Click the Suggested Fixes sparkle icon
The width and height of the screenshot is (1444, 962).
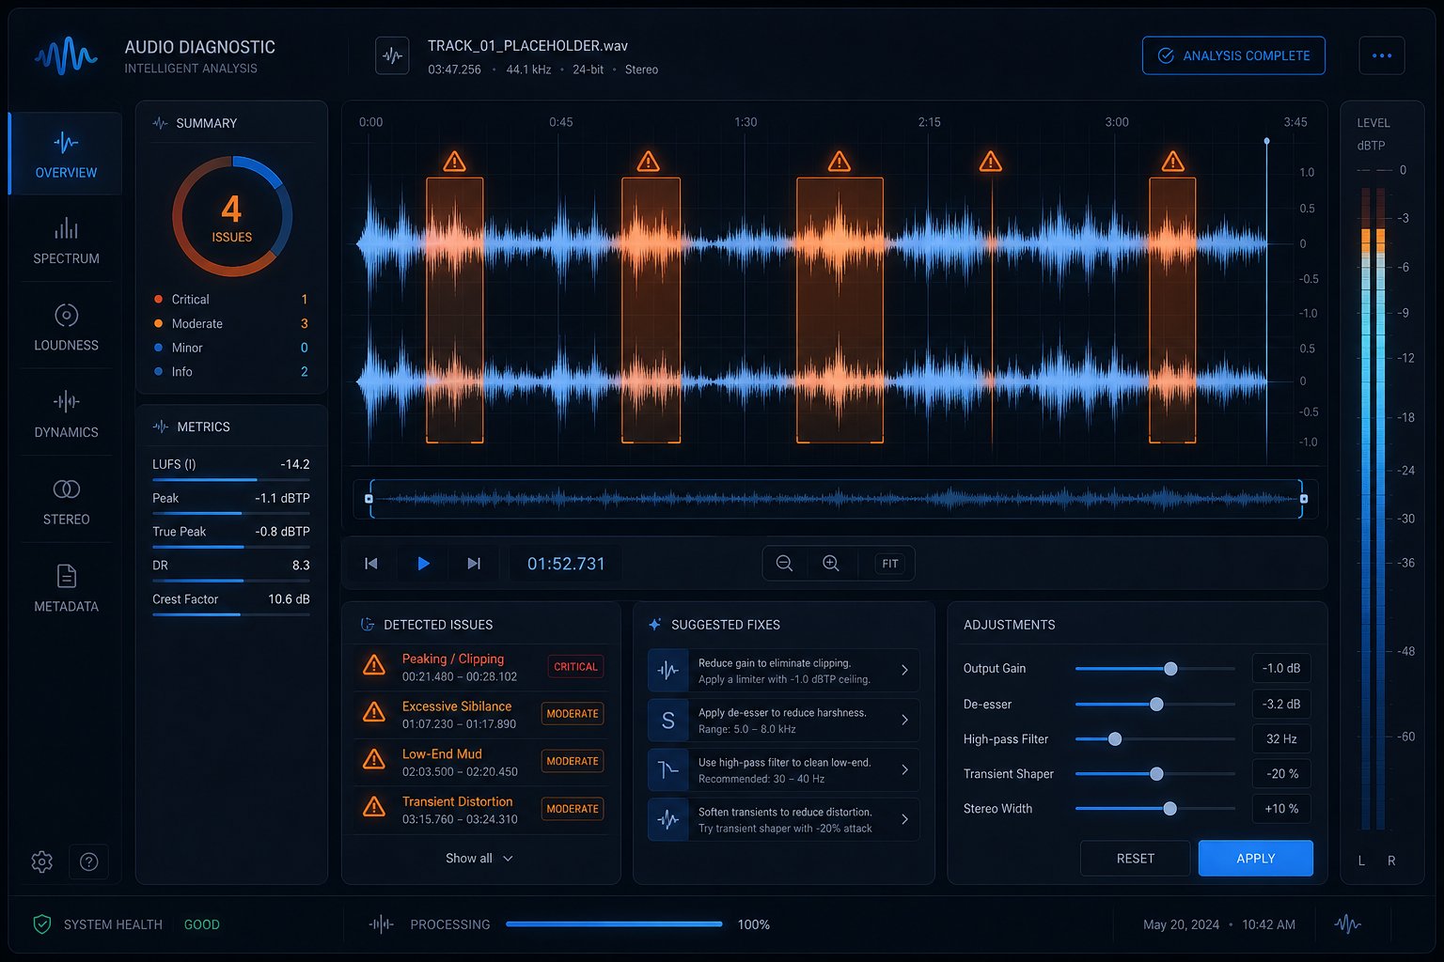[x=654, y=625]
